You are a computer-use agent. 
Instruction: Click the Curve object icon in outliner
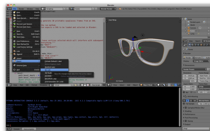tap(189, 31)
